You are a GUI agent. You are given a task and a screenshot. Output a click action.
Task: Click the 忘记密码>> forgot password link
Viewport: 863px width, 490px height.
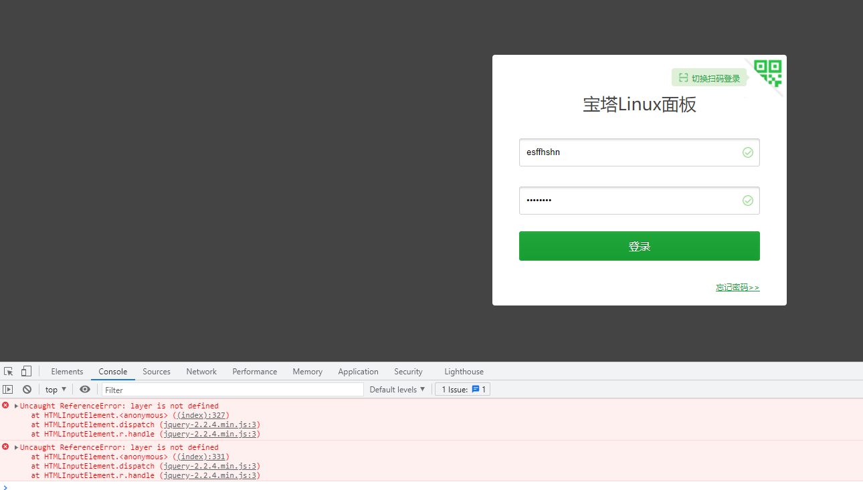click(x=738, y=287)
